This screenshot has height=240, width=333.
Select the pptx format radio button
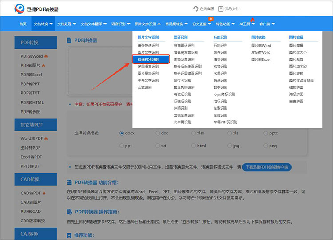point(266,133)
